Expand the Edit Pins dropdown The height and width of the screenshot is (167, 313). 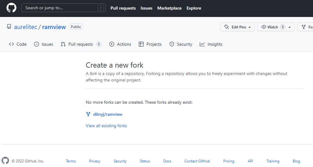click(237, 27)
